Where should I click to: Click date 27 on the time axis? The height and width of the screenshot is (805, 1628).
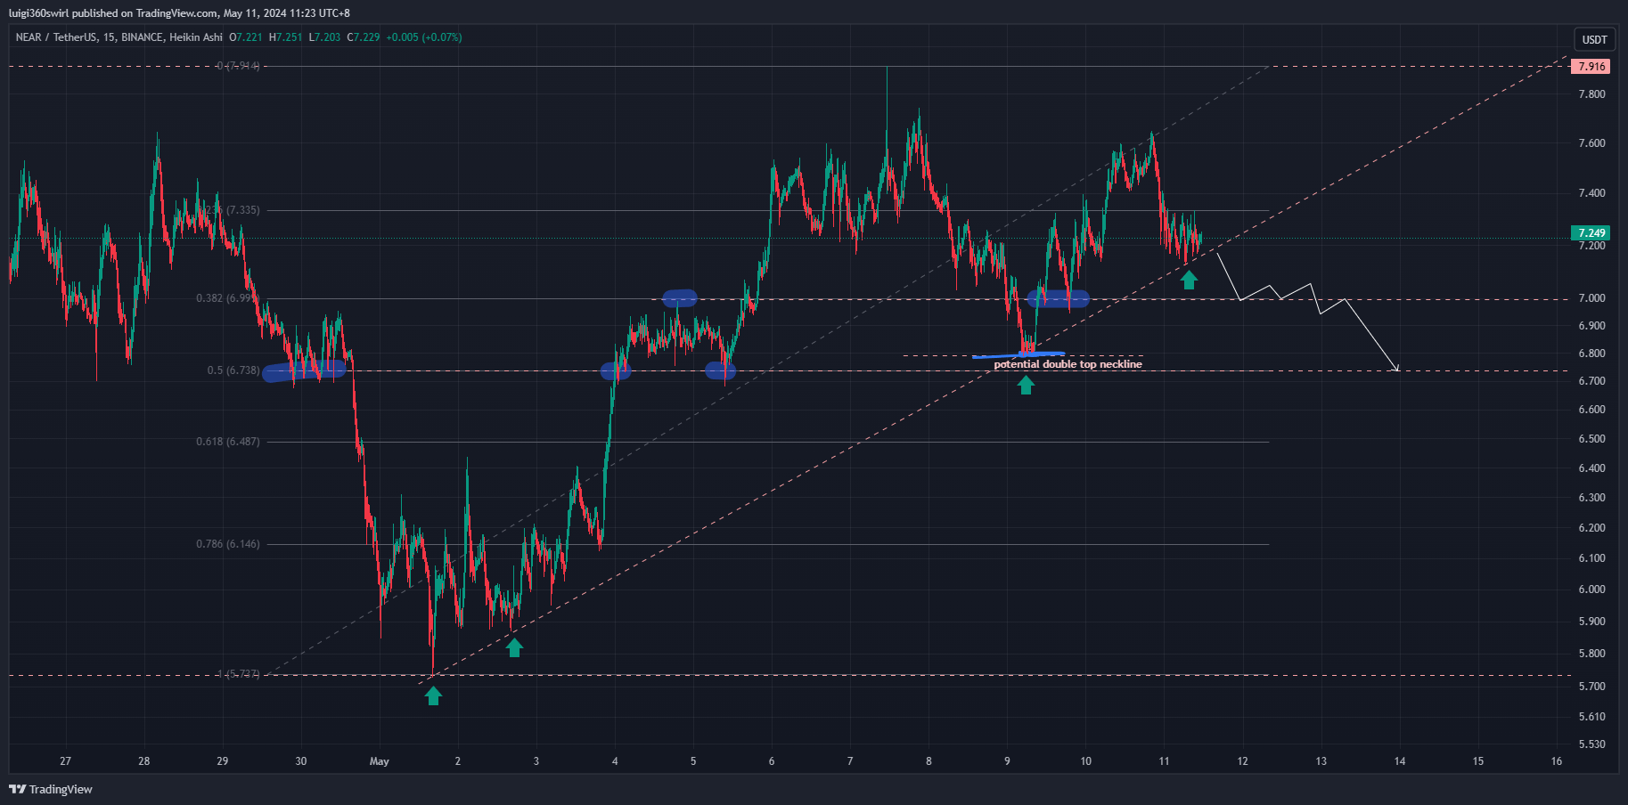click(65, 761)
